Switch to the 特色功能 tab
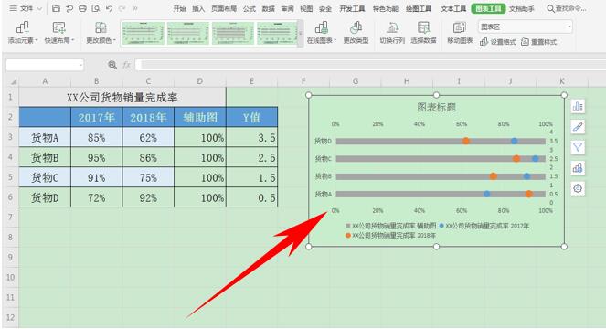Image resolution: width=606 pixels, height=329 pixels. point(386,8)
